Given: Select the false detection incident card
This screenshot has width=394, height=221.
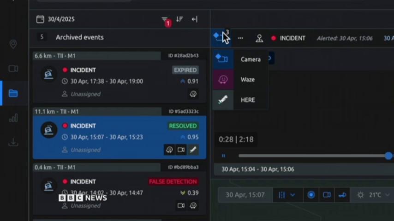Looking at the screenshot, I should click(119, 192).
